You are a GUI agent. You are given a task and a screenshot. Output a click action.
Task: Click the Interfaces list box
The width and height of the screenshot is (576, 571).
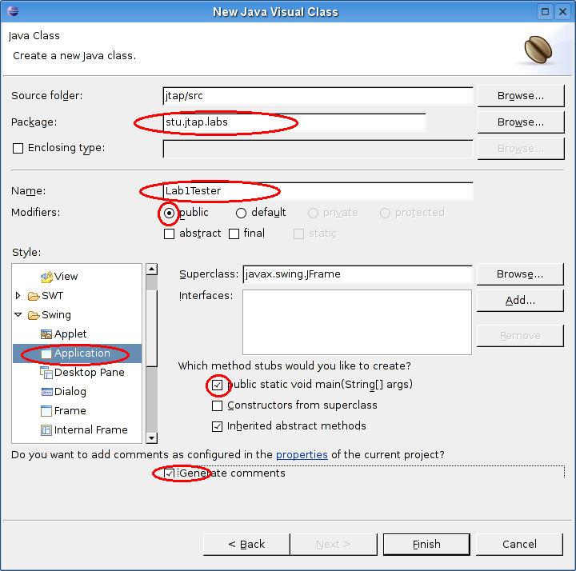357,322
